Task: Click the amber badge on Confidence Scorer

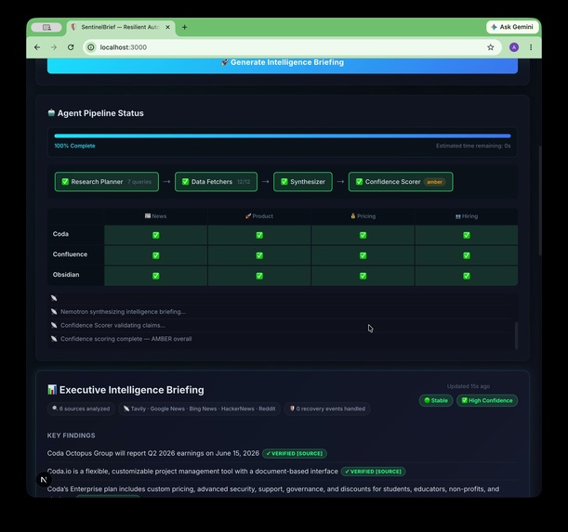Action: coord(434,182)
